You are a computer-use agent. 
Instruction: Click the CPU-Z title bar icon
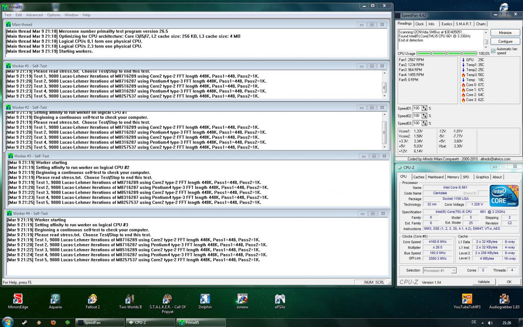coord(399,167)
